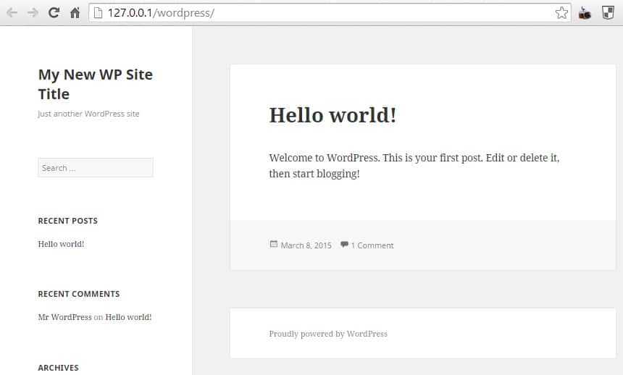This screenshot has width=623, height=375.
Task: Open the site title My New WP Site Title
Action: 96,84
